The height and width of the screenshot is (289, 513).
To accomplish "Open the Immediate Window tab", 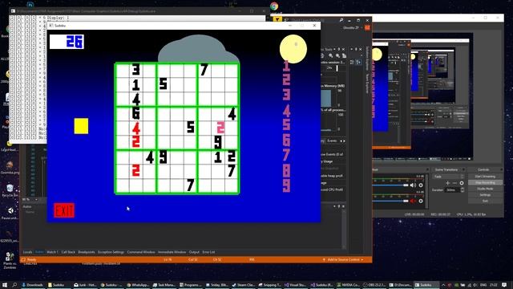I will click(x=172, y=252).
